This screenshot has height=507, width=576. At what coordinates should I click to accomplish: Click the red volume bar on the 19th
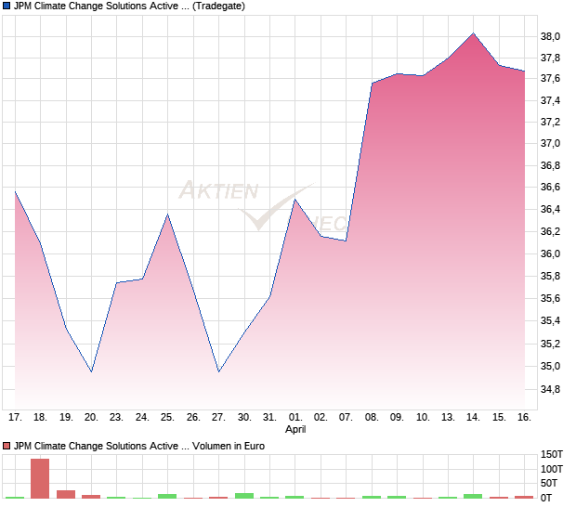pos(66,494)
